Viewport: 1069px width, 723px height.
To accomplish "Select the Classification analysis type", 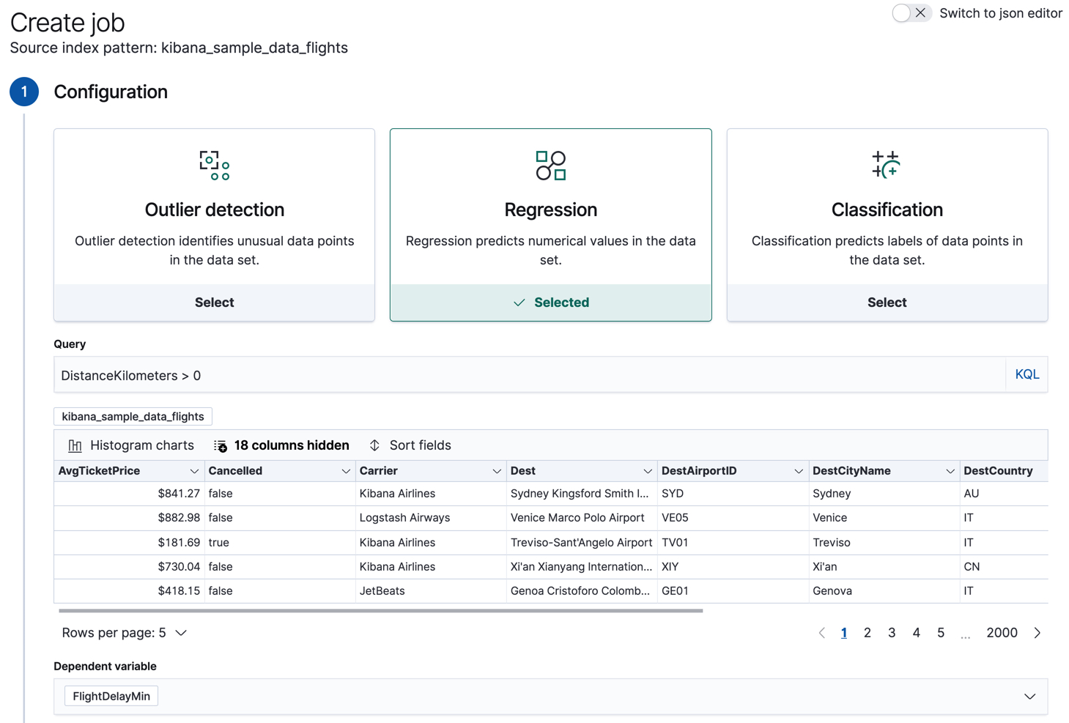I will tap(887, 302).
